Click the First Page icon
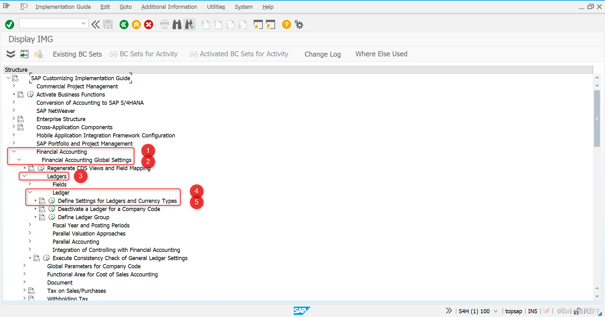This screenshot has height=317, width=605. (205, 25)
